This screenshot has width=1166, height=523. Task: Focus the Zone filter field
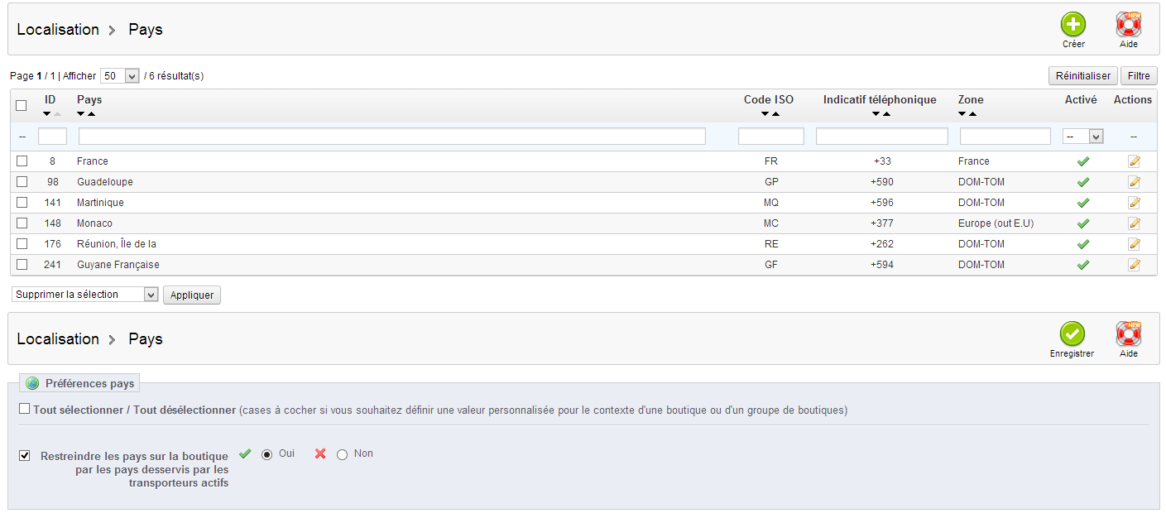click(x=1005, y=137)
